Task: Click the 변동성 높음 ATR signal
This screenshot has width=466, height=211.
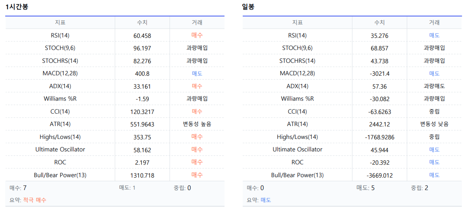Action: coord(197,124)
